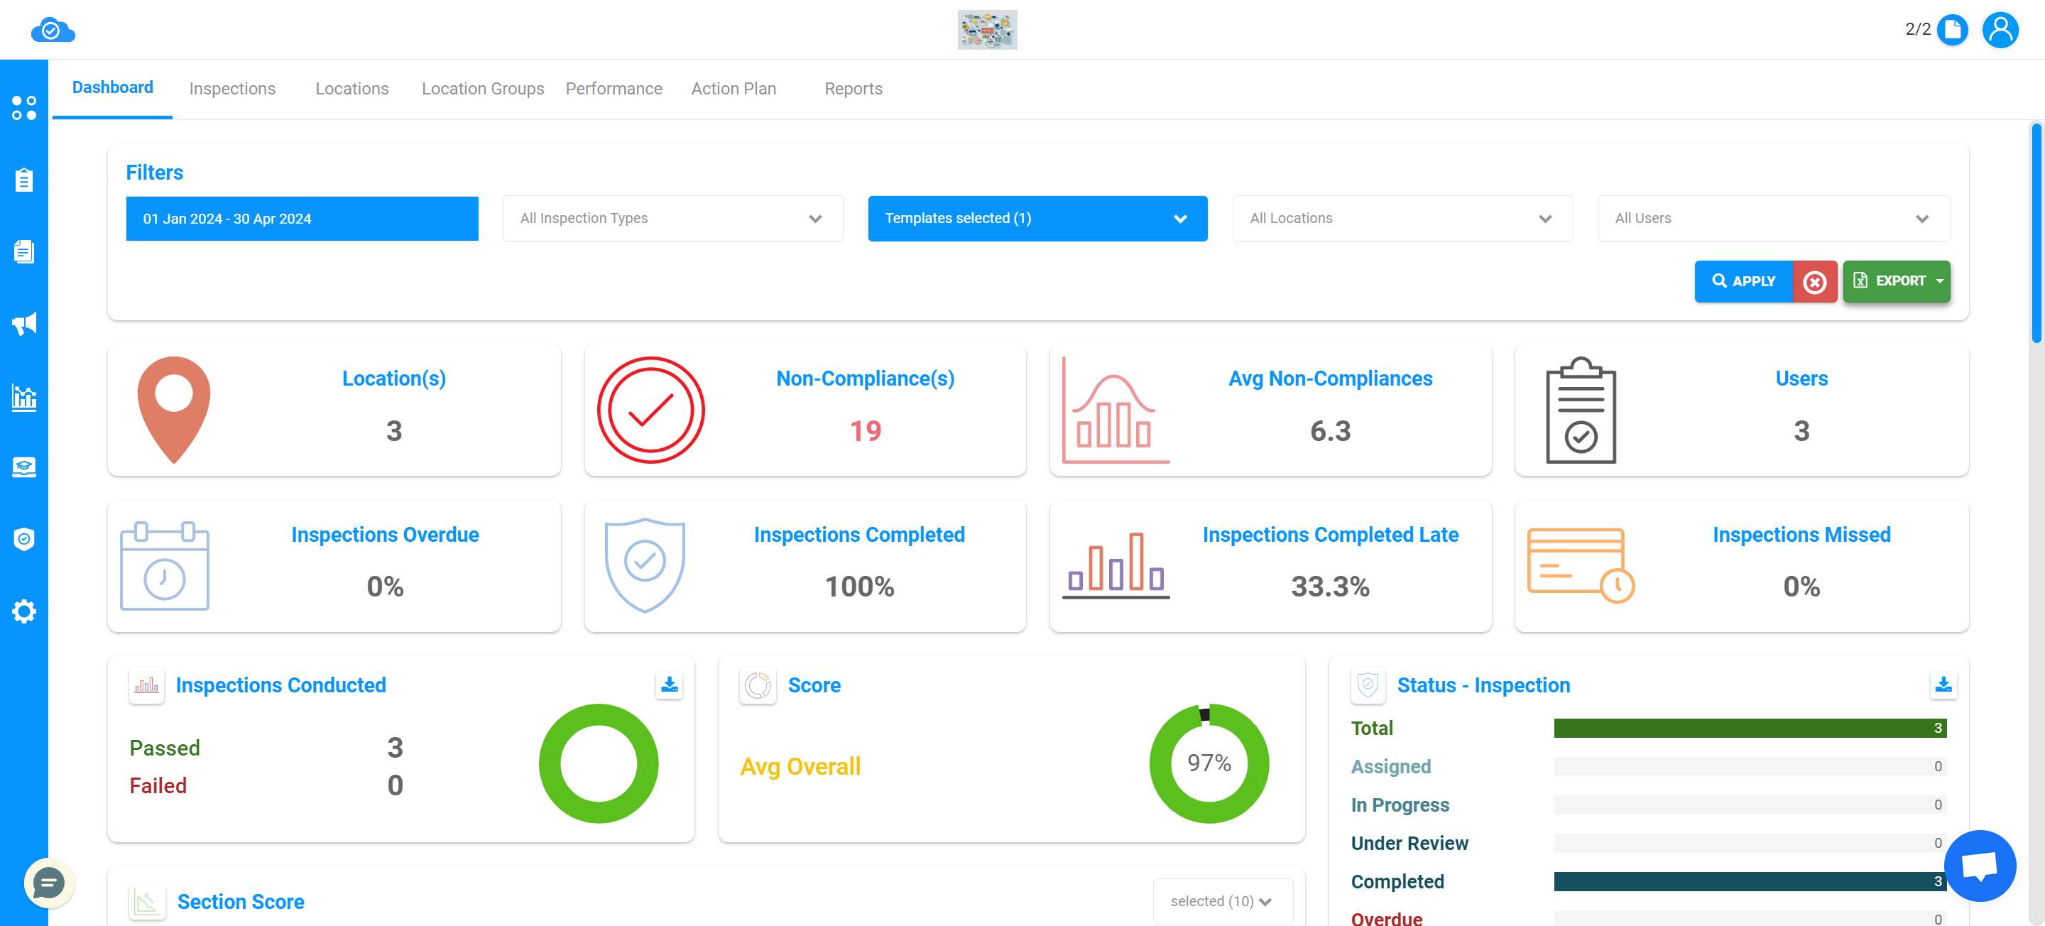Click the location pin card icon
The width and height of the screenshot is (2045, 926).
174,410
